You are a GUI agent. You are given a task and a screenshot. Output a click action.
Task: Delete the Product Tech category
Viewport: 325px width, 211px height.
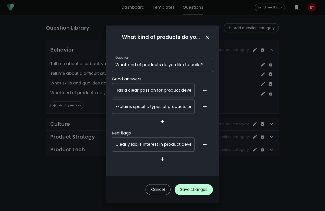point(262,150)
